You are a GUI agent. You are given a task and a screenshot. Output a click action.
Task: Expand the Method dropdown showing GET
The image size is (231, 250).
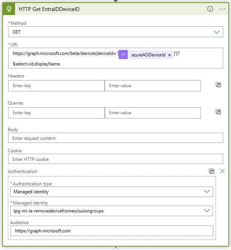pyautogui.click(x=116, y=32)
